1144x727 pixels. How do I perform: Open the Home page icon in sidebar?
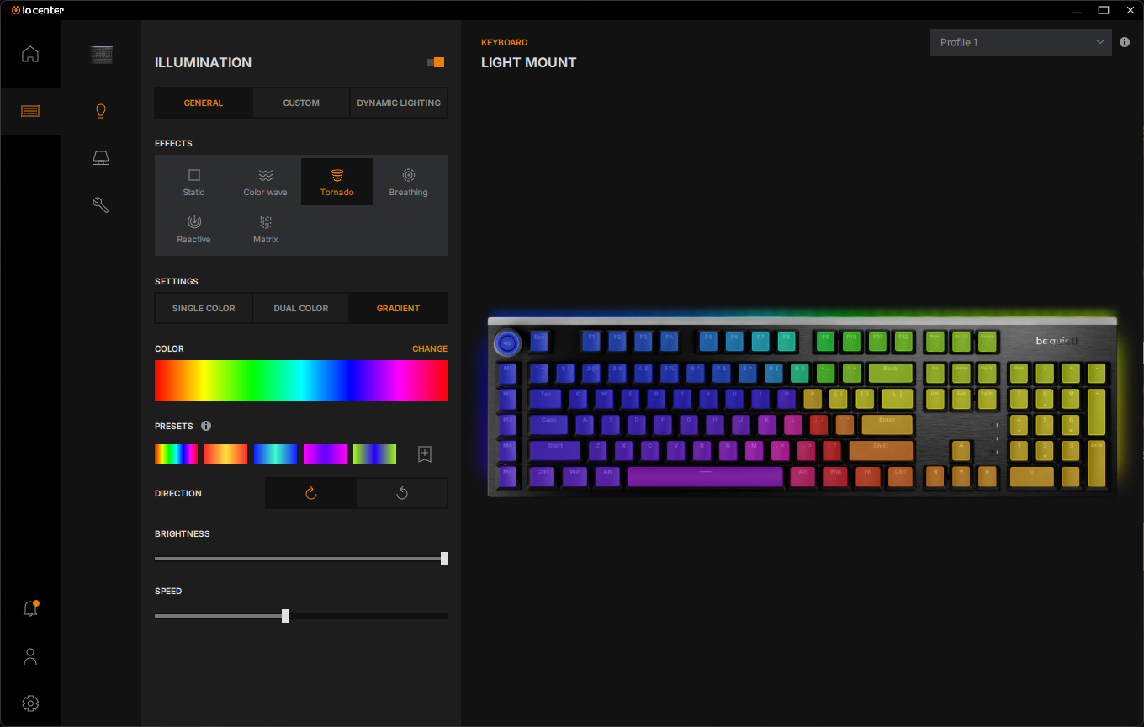(30, 55)
